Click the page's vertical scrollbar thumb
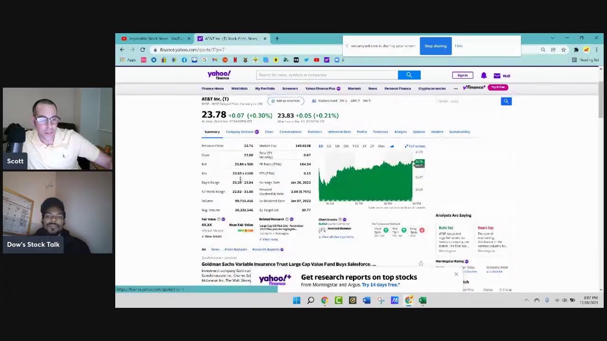This screenshot has height=341, width=607. (601, 99)
